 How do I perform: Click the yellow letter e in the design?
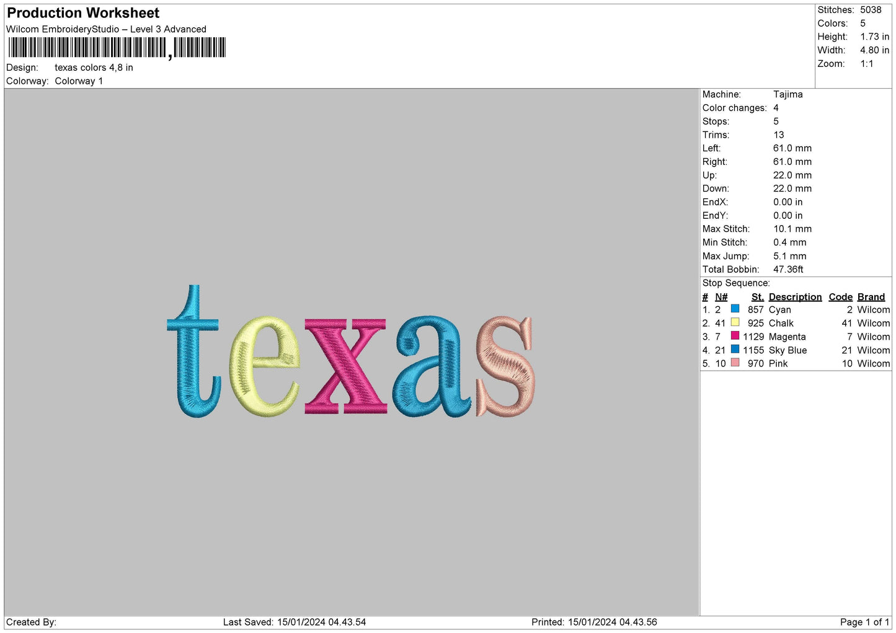click(x=265, y=366)
